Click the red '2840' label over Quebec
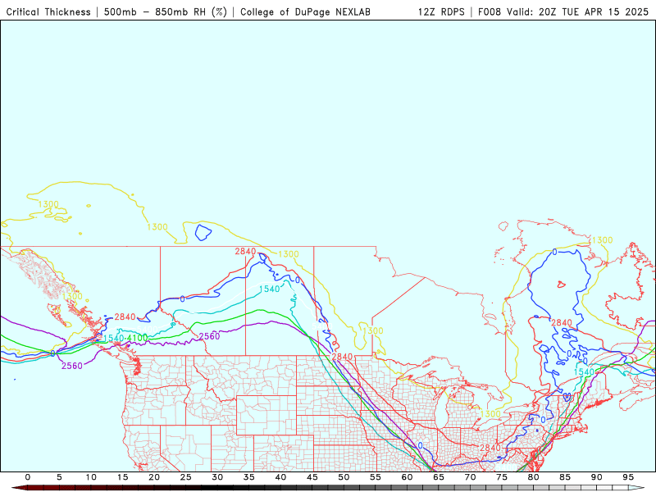The width and height of the screenshot is (656, 492). (562, 322)
